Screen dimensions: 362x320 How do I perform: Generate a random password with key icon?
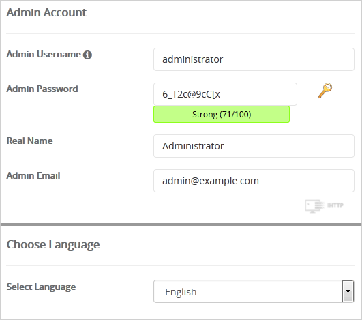point(325,91)
